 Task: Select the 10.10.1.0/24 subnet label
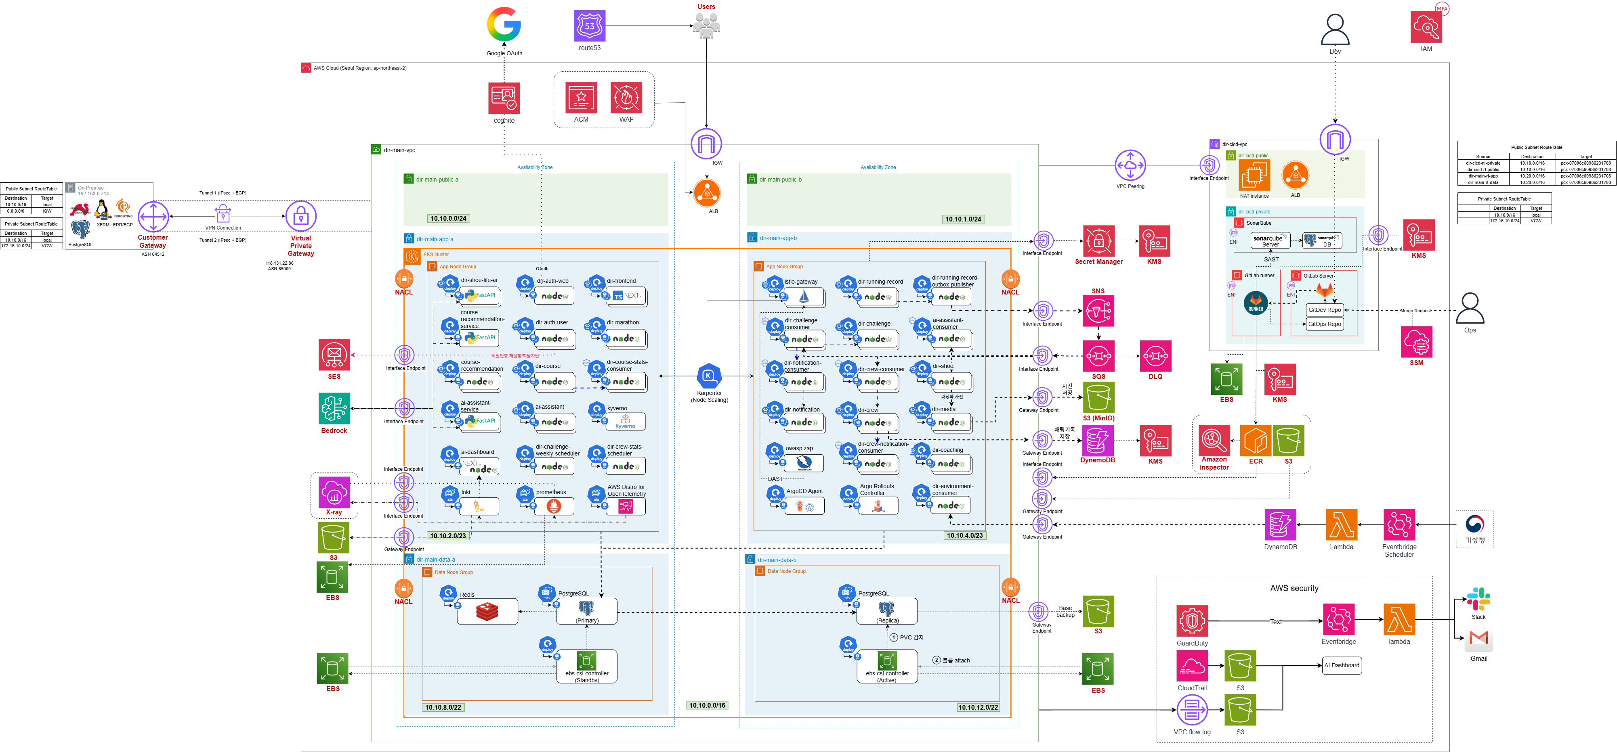tap(963, 219)
